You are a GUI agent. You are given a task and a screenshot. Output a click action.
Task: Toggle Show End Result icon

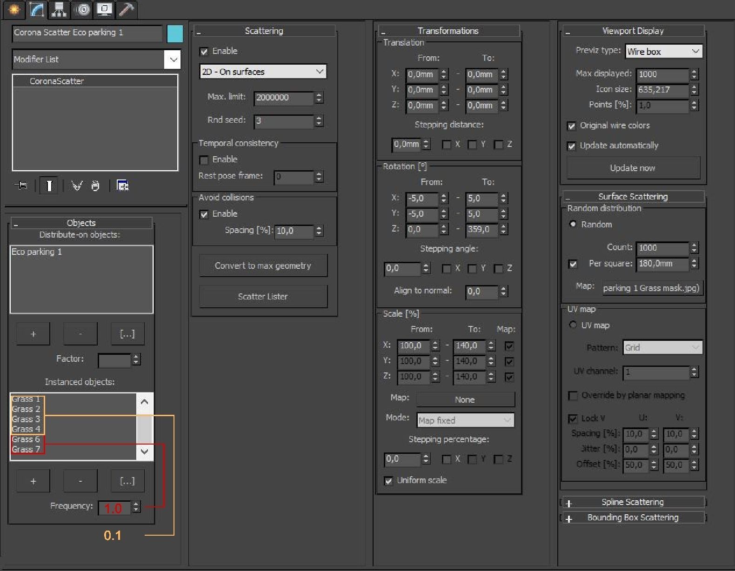(x=49, y=186)
